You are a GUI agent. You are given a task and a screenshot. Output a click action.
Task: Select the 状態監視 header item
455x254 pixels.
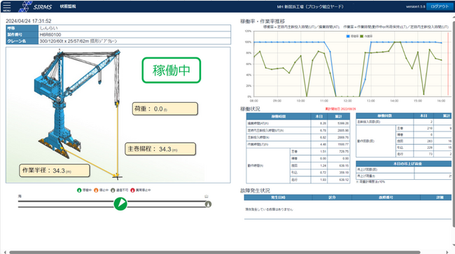pos(68,6)
